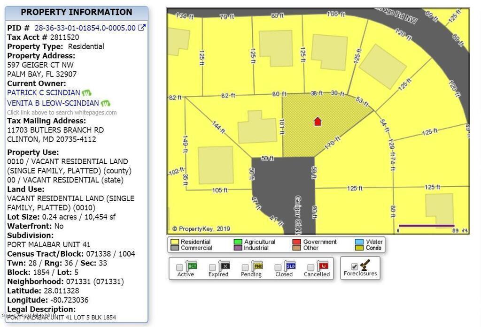Enable the Active listings checkbox
This screenshot has width=481, height=327.
pos(180,267)
